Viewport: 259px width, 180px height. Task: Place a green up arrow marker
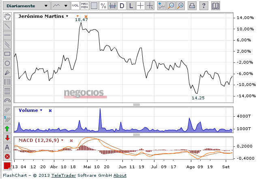click(7, 129)
